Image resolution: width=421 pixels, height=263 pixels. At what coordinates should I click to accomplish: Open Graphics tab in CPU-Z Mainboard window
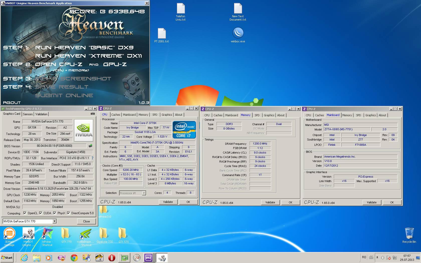370,115
